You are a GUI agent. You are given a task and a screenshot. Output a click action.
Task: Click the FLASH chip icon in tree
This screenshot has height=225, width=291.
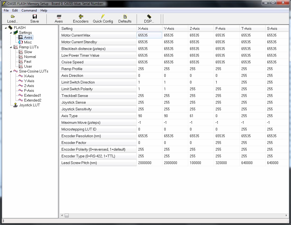click(10, 28)
